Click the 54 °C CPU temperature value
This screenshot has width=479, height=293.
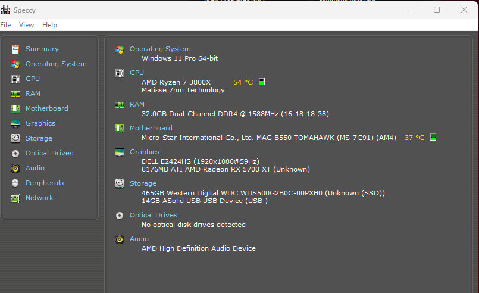(243, 82)
